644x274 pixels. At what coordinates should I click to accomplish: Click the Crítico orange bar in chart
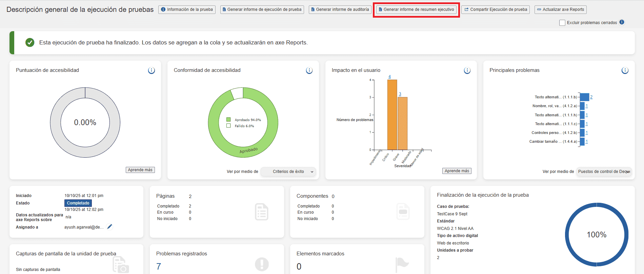(392, 115)
